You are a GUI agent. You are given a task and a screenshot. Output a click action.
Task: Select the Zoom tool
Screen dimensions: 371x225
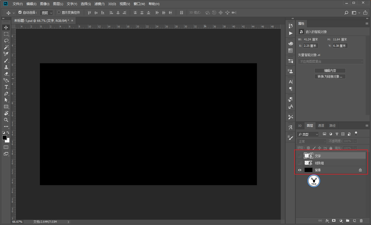click(6, 120)
